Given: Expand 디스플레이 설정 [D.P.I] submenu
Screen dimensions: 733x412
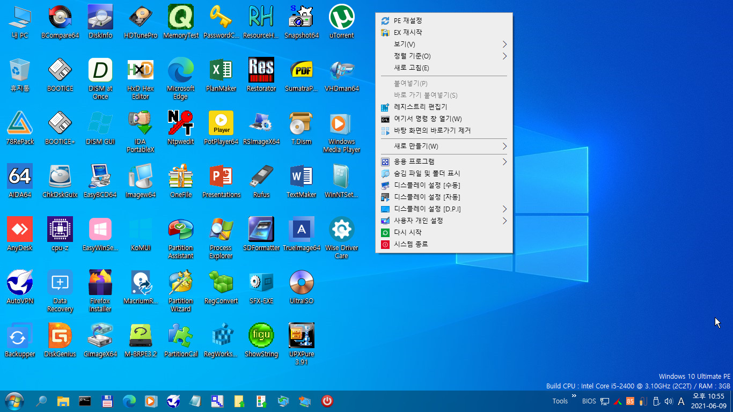Looking at the screenshot, I should [444, 209].
